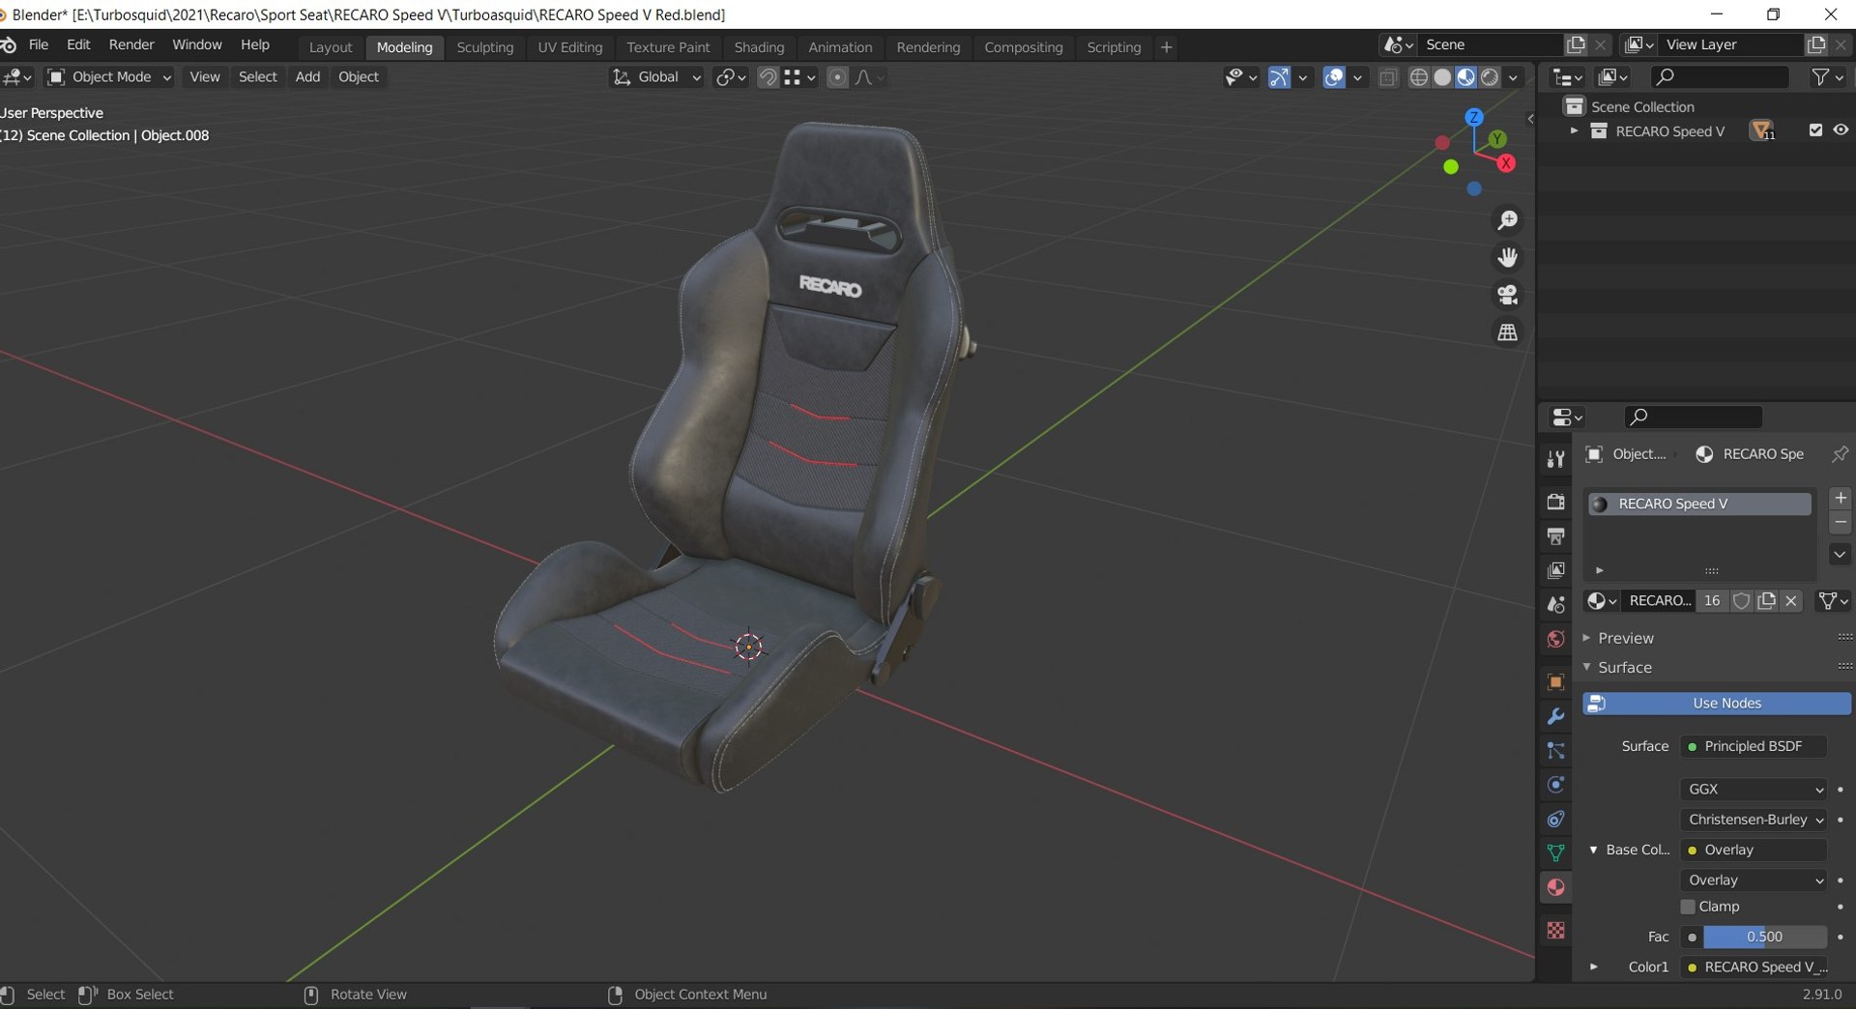Open the View Layer properties tab
The image size is (1856, 1009).
(x=1555, y=570)
